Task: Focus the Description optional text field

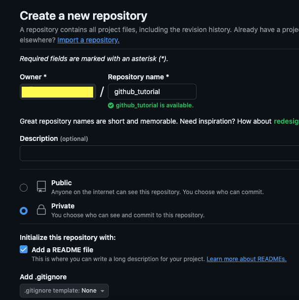Action: pyautogui.click(x=160, y=153)
